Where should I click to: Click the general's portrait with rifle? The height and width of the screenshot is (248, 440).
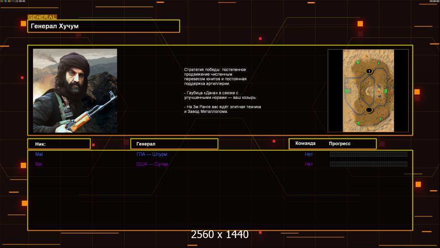pos(75,91)
